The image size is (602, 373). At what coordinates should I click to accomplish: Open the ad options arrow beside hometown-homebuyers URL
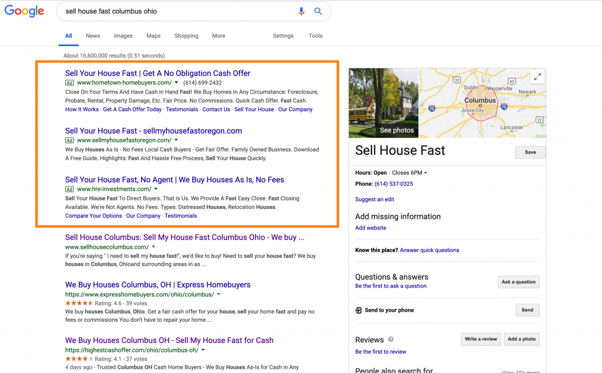[x=176, y=82]
